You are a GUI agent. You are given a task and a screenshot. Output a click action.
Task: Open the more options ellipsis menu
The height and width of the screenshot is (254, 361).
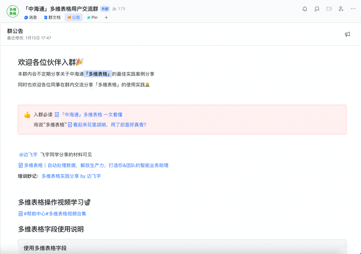coord(353,9)
